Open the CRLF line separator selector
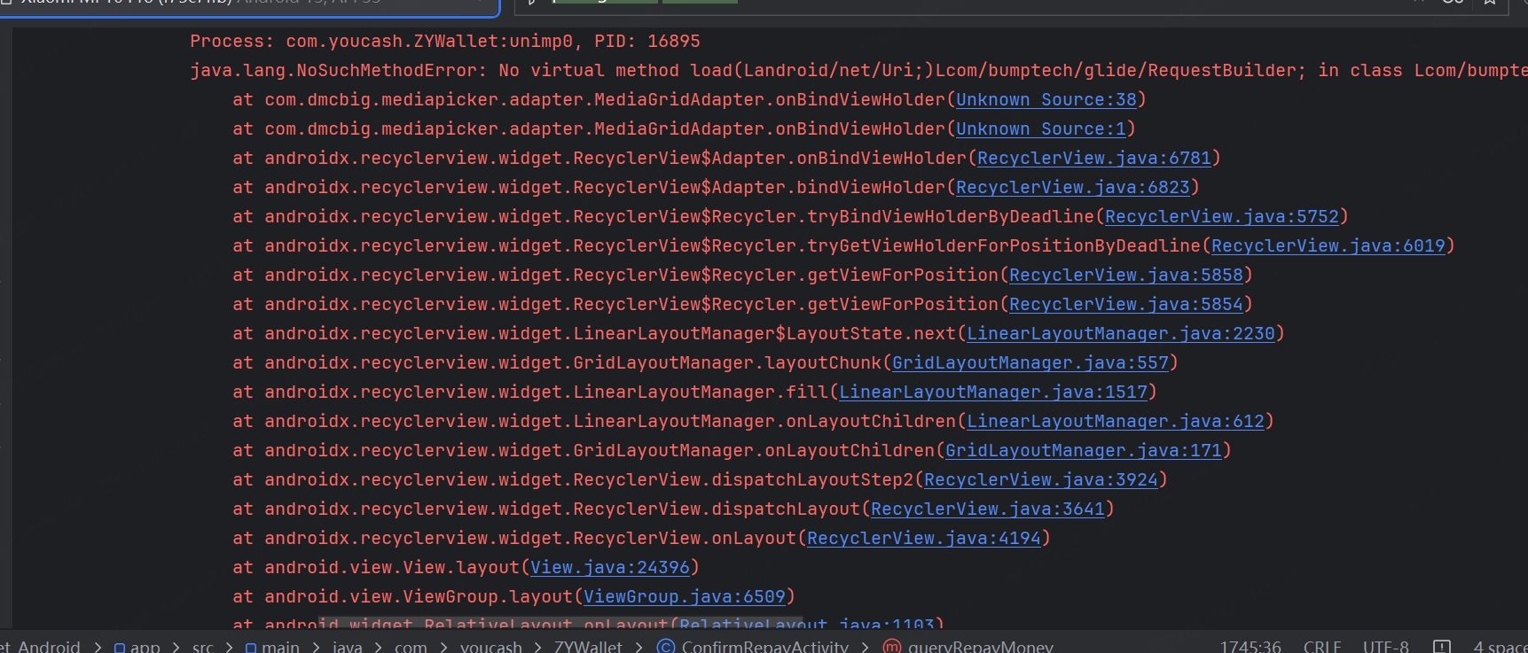The image size is (1528, 653). click(x=1321, y=647)
